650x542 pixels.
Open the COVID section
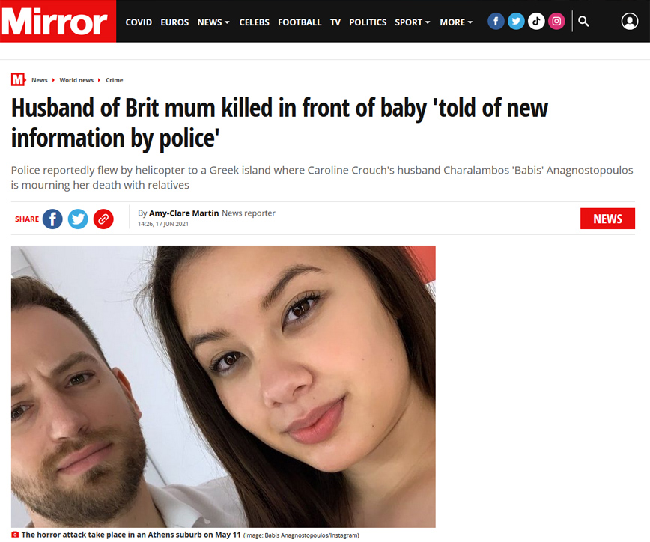point(139,22)
